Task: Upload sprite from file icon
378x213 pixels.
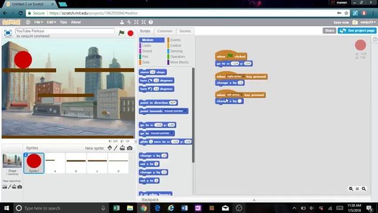Action: pyautogui.click(x=122, y=148)
